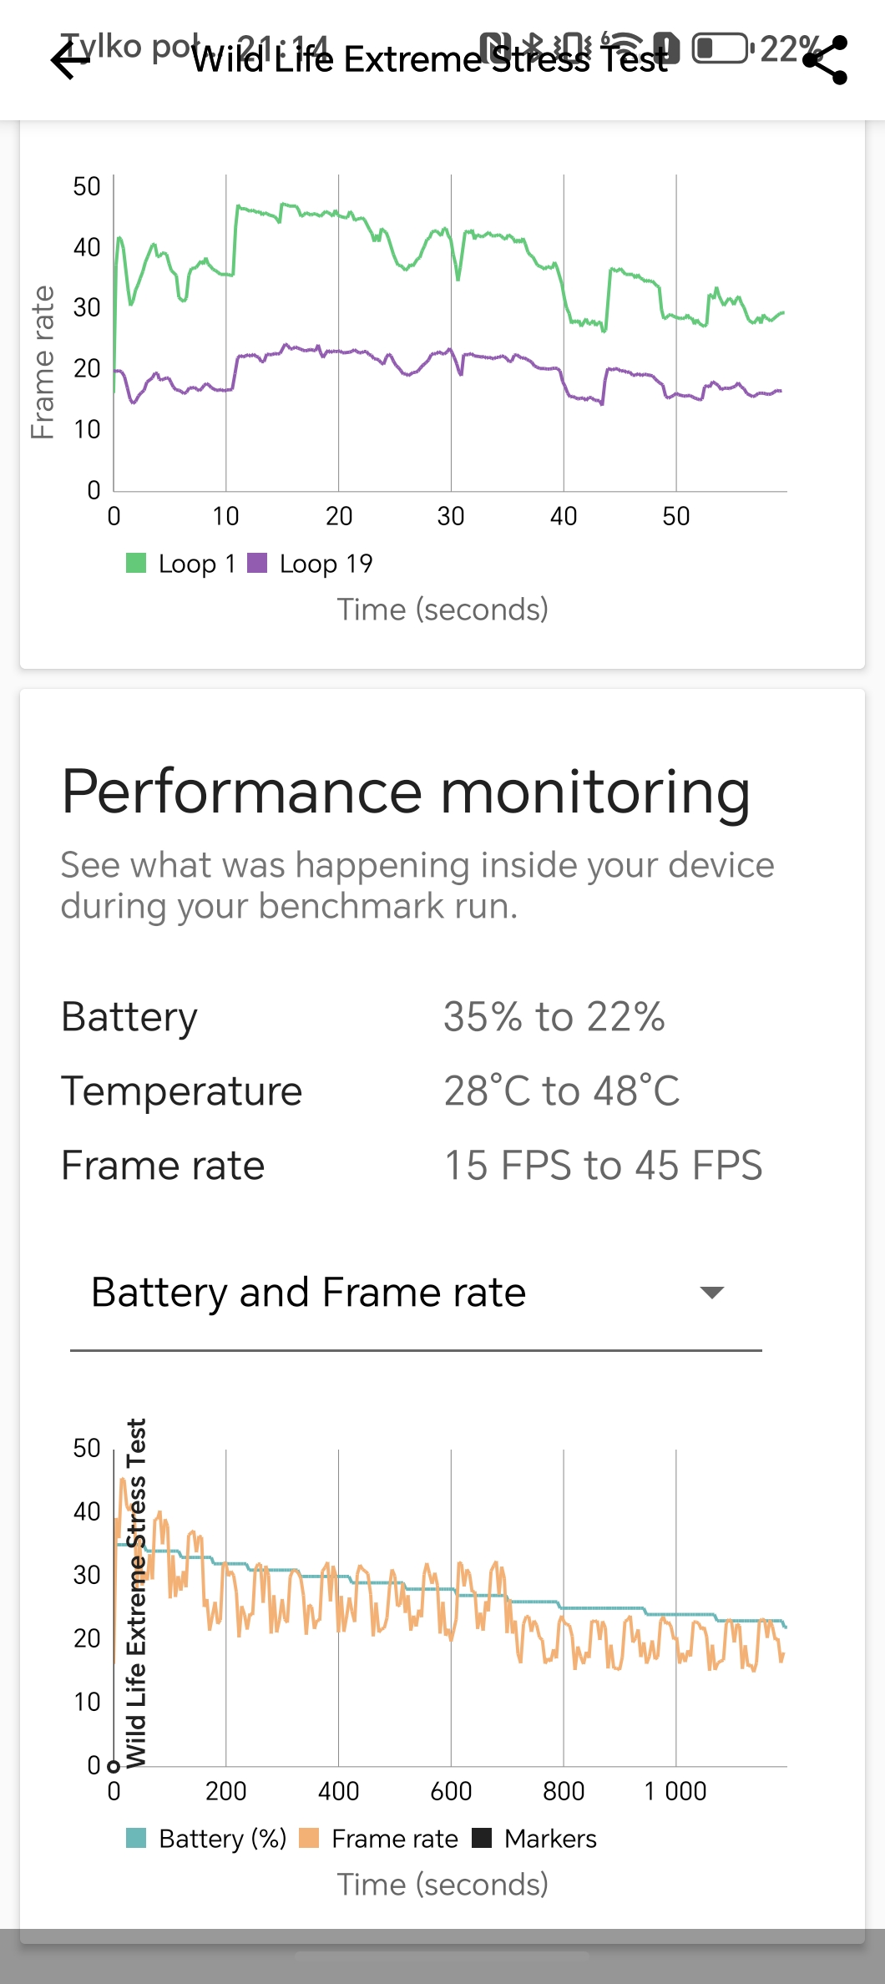Tap the NFC status icon

tap(496, 48)
